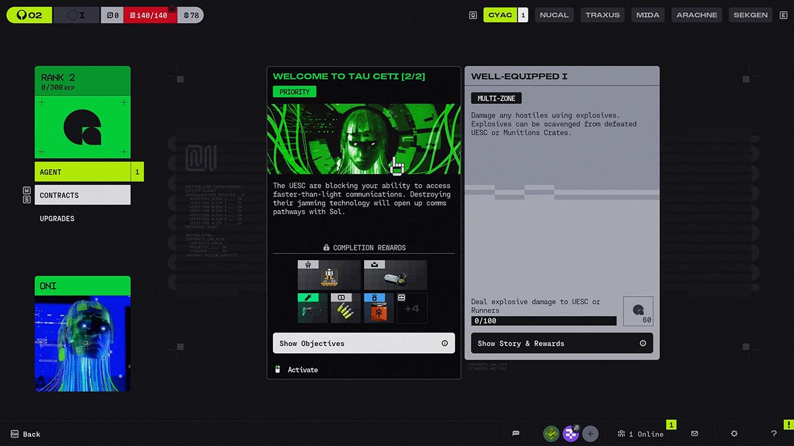Click the orange upgrade reward item tile
The image size is (794, 446).
point(378,308)
